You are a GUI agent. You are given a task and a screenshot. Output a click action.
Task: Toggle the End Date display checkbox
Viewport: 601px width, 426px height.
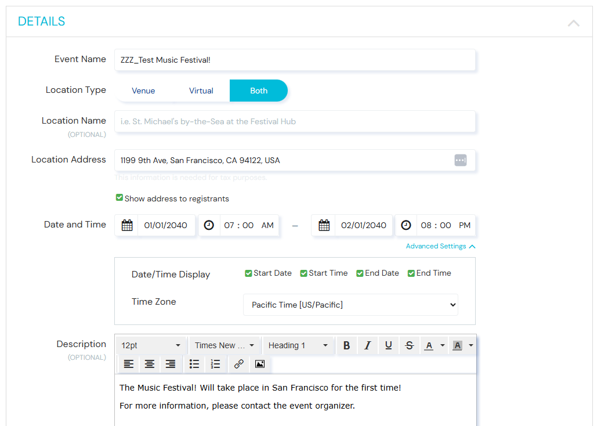[360, 273]
